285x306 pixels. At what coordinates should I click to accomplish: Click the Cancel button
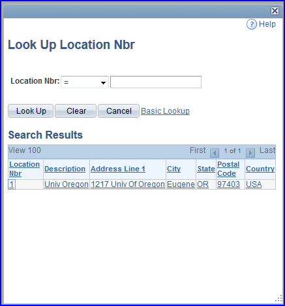(x=119, y=111)
